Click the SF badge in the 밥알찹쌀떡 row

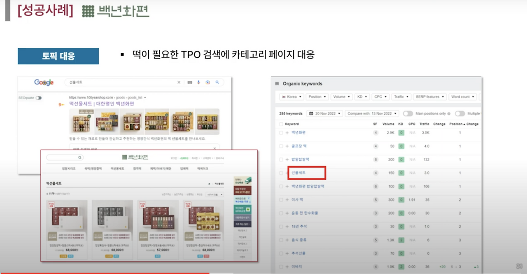pyautogui.click(x=375, y=159)
